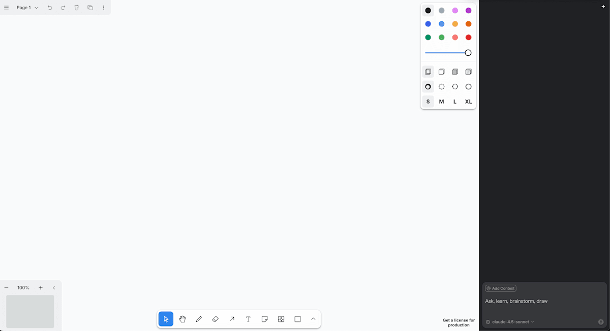Pick the orange color swatch

[468, 24]
